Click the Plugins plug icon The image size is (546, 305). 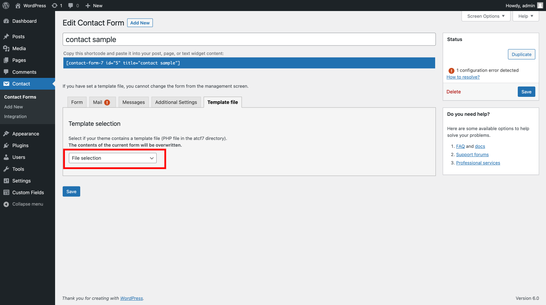[x=6, y=145]
